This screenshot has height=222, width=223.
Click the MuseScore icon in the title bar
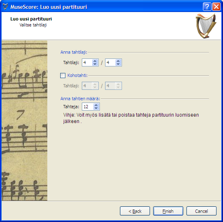point(5,7)
